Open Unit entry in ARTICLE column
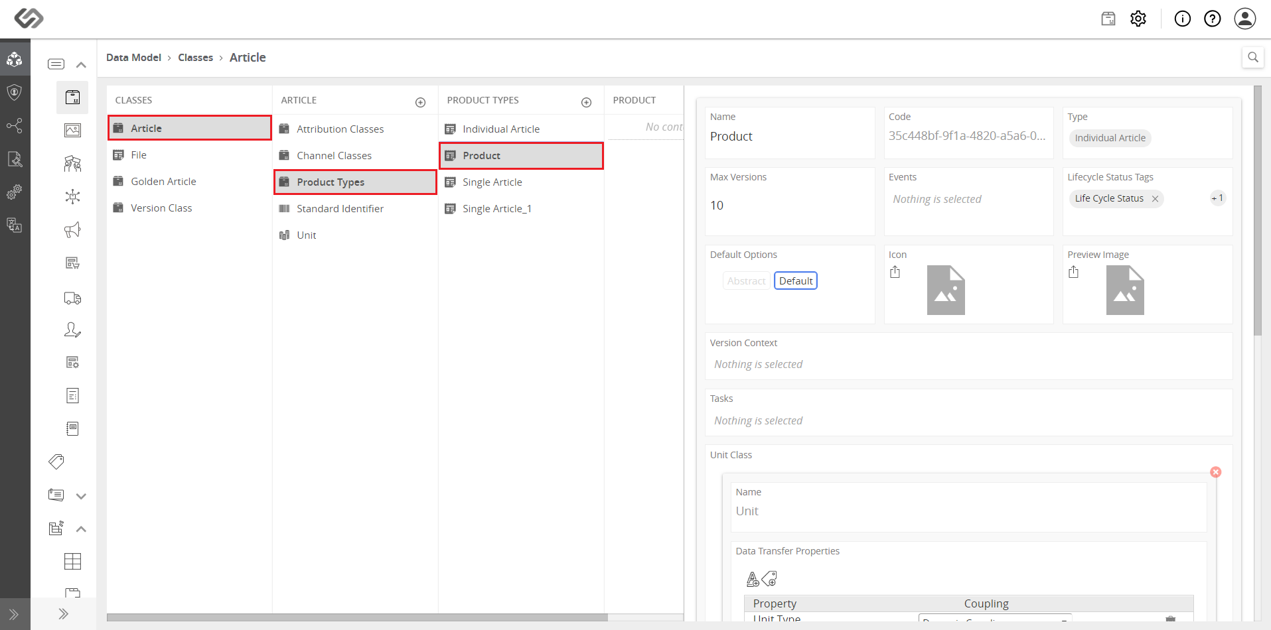The image size is (1271, 630). (355, 235)
